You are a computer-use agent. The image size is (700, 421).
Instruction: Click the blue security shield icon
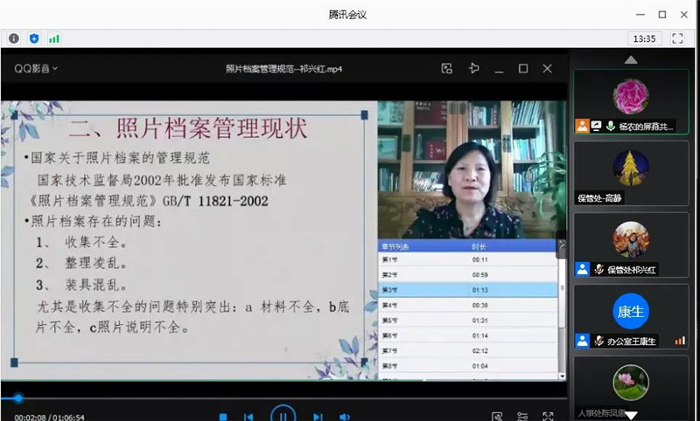click(x=34, y=38)
